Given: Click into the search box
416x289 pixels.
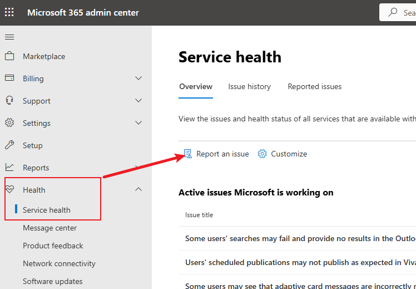Looking at the screenshot, I should pyautogui.click(x=398, y=12).
